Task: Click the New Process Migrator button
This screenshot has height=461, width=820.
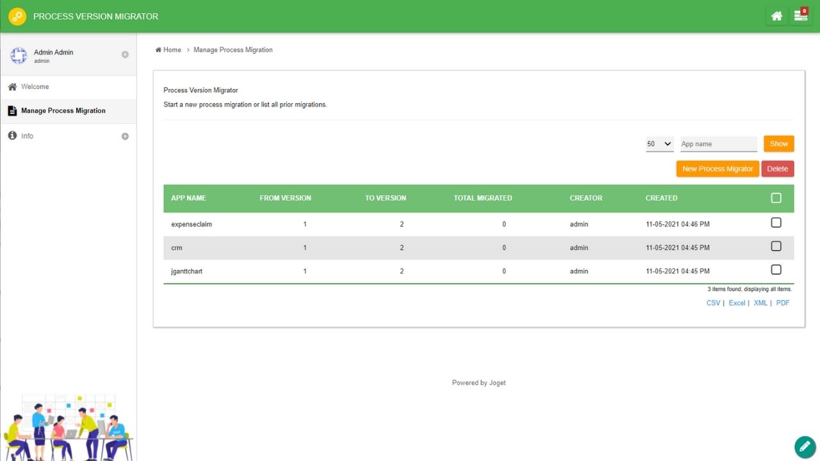Action: (717, 169)
